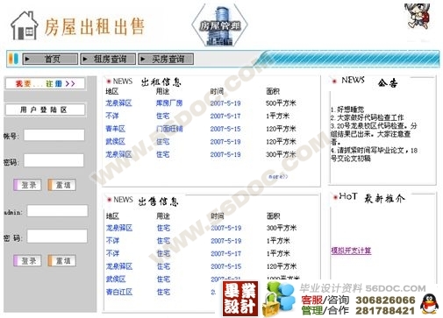The width and height of the screenshot is (443, 318).
Task: Click the green and blue people lock icon
Action: point(279,300)
